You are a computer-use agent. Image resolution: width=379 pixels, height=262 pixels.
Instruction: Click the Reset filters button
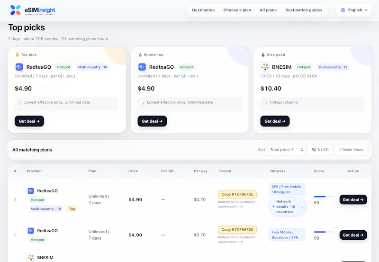351,150
